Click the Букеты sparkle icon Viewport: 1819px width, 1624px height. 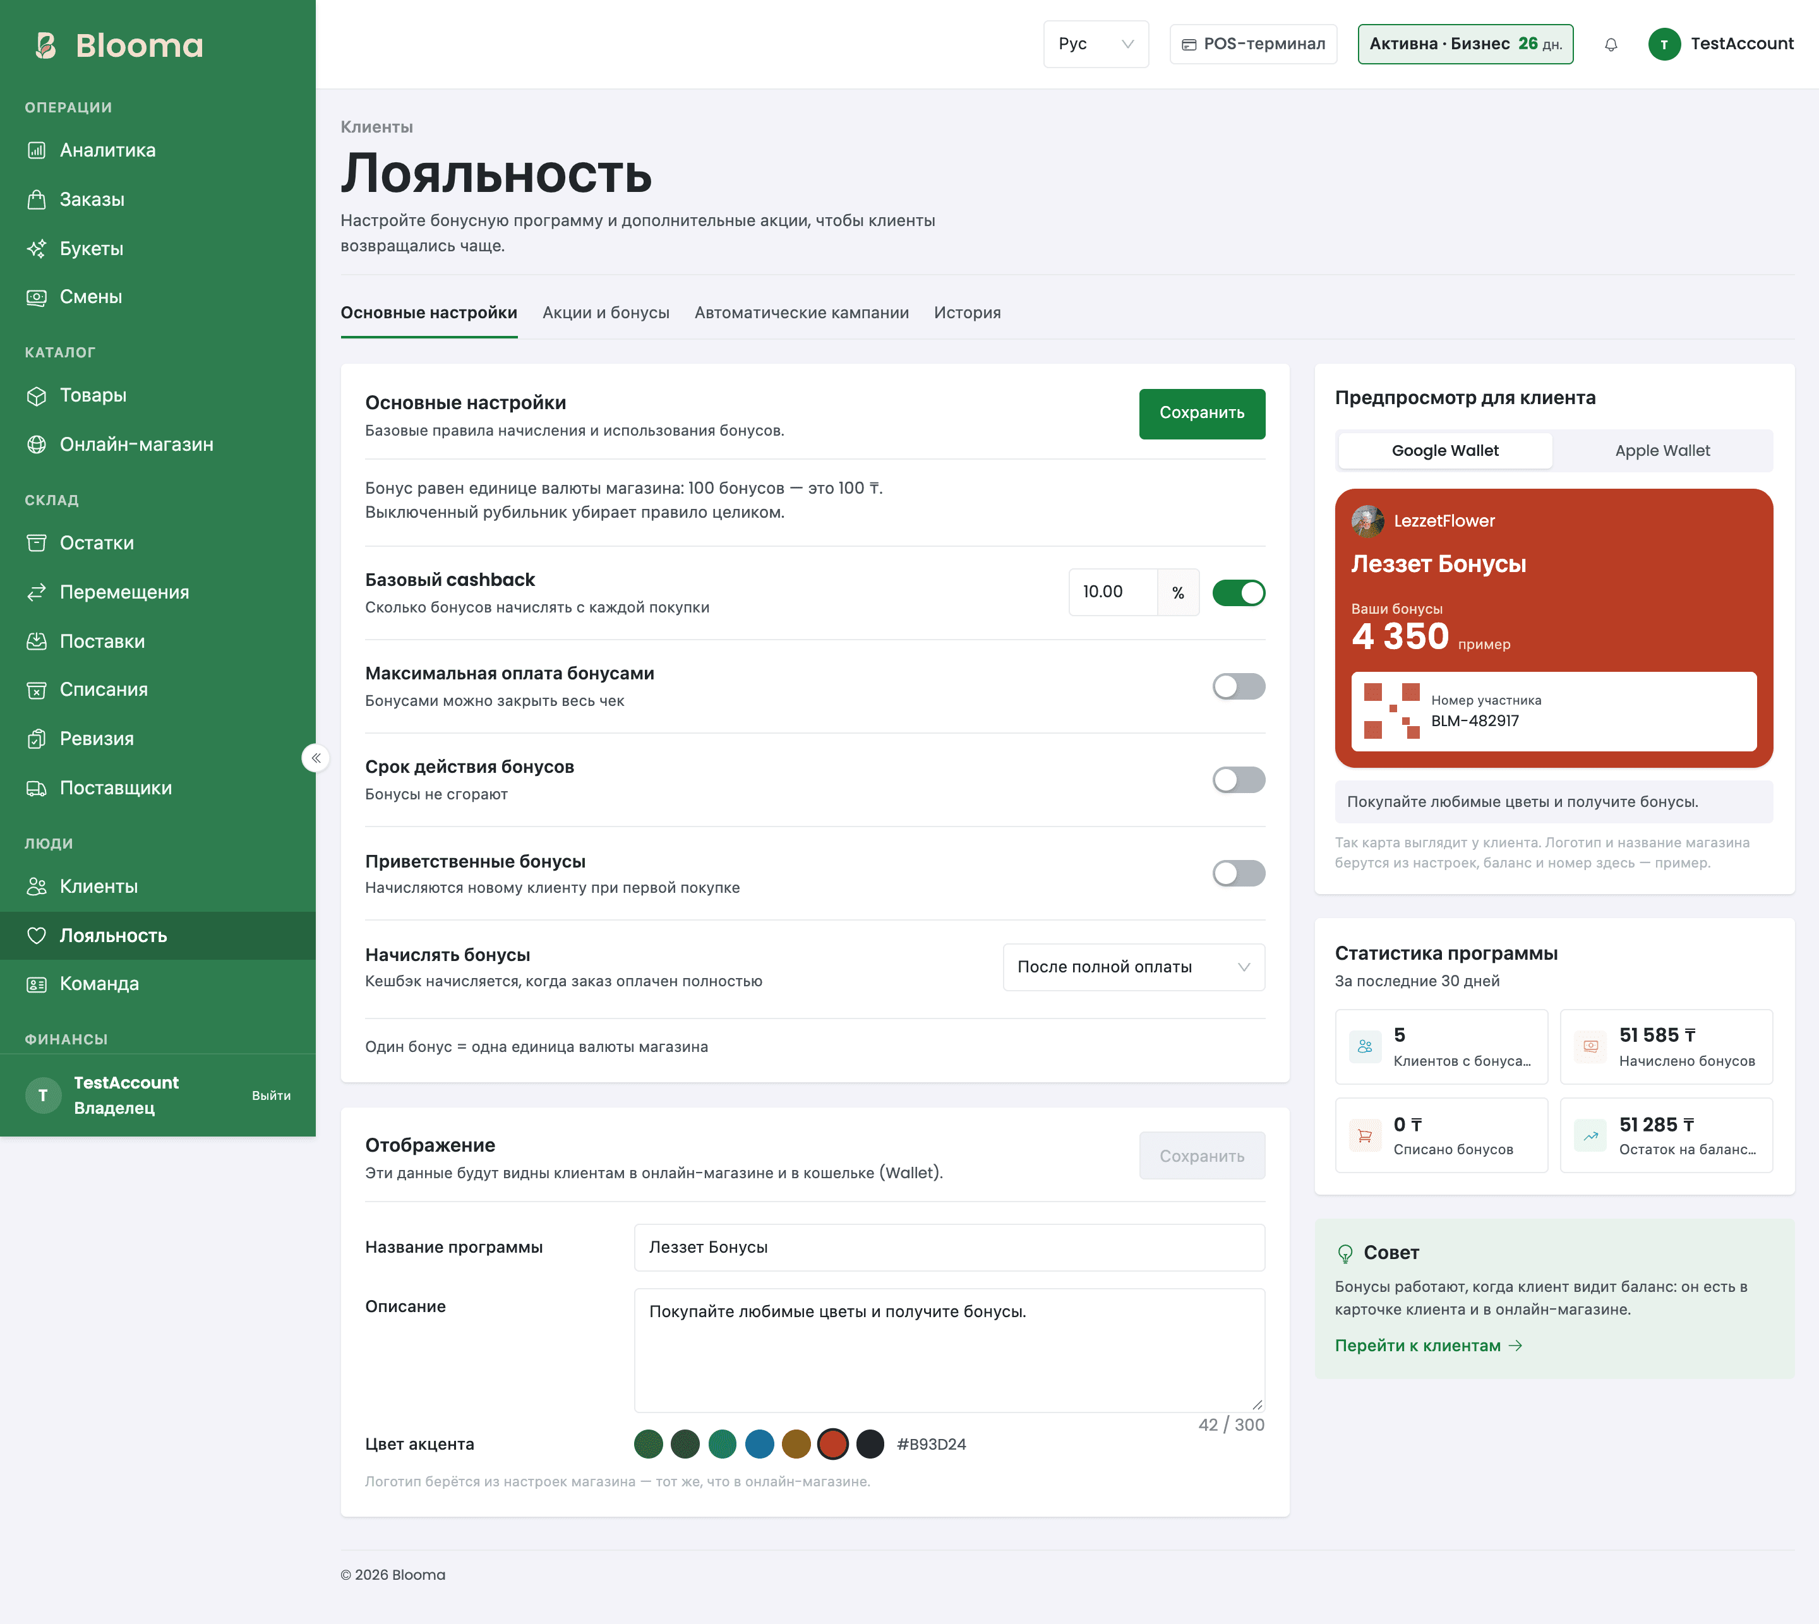pos(37,248)
